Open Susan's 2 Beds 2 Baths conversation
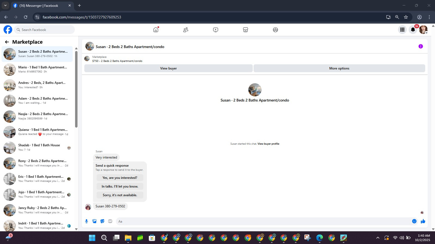 [37, 54]
